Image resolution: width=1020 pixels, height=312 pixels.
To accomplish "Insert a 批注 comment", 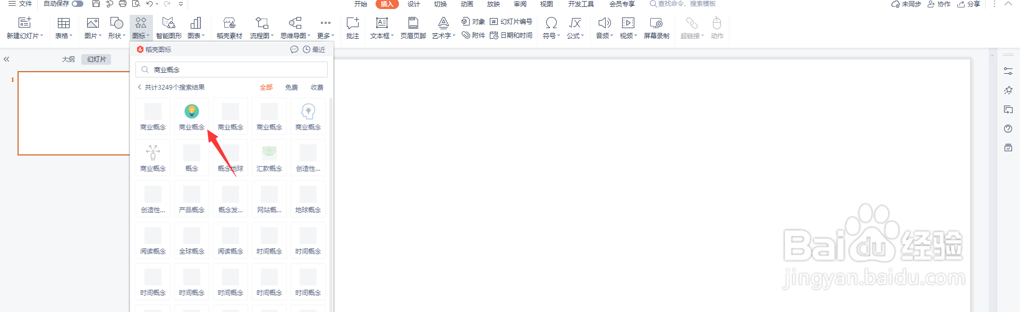I will pyautogui.click(x=353, y=28).
